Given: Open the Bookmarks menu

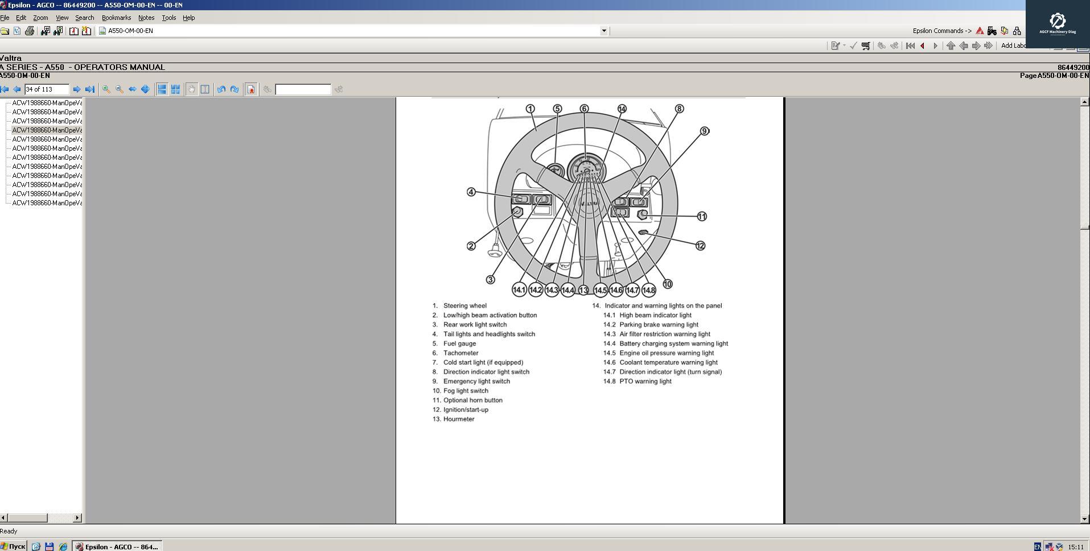Looking at the screenshot, I should tap(116, 18).
